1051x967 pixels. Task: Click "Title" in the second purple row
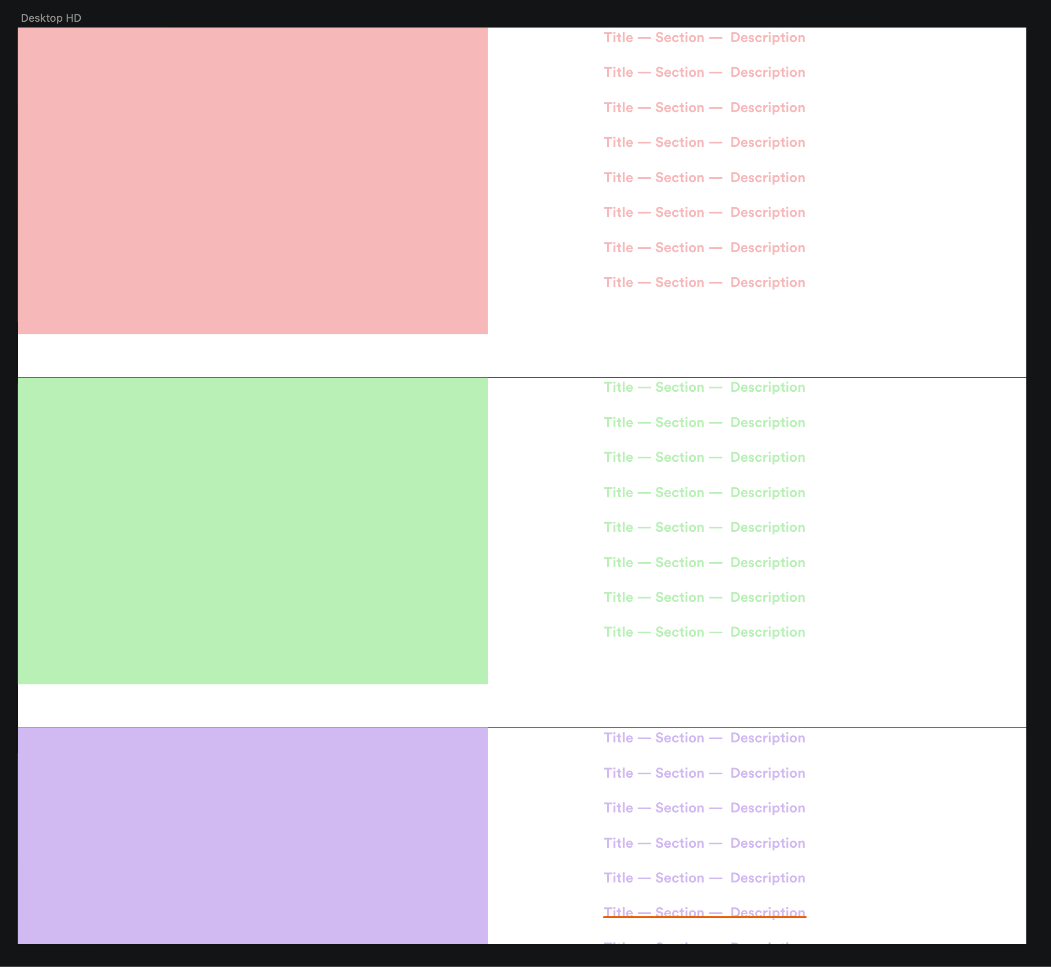[618, 773]
